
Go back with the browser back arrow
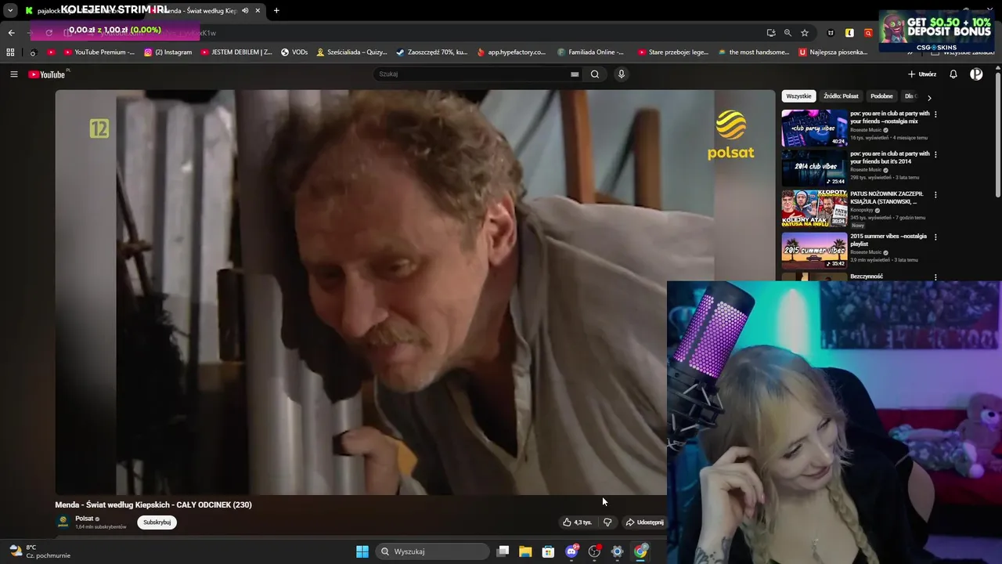(x=12, y=33)
